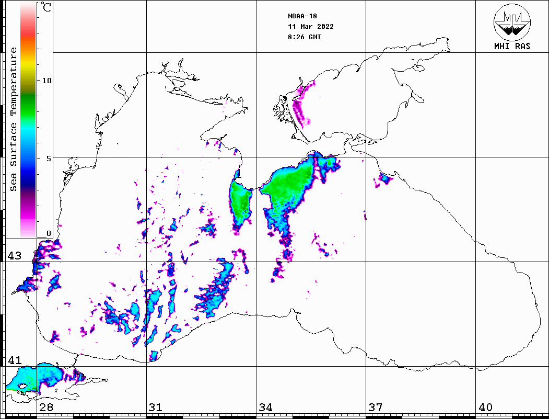Click the °C unit label beside the color bar
Screen dimensions: 549x419
pos(46,8)
